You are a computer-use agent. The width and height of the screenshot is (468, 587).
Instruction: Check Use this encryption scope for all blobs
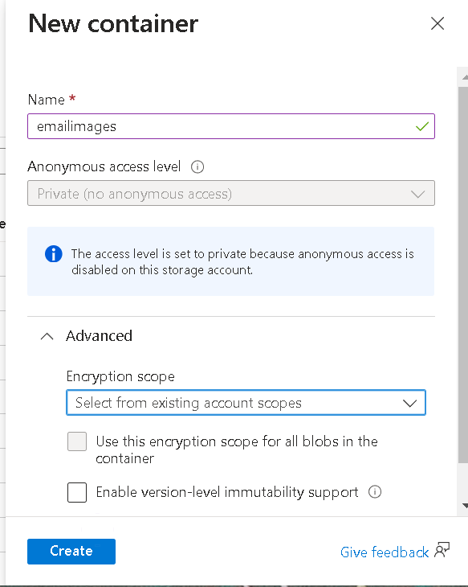[77, 441]
